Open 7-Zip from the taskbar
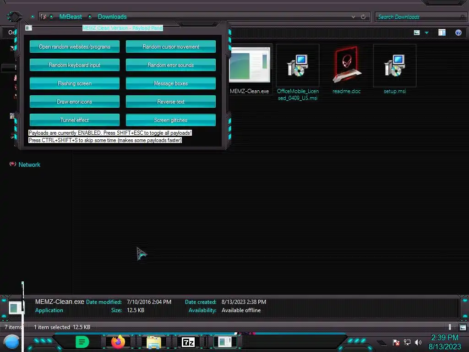This screenshot has height=352, width=469. [x=188, y=342]
